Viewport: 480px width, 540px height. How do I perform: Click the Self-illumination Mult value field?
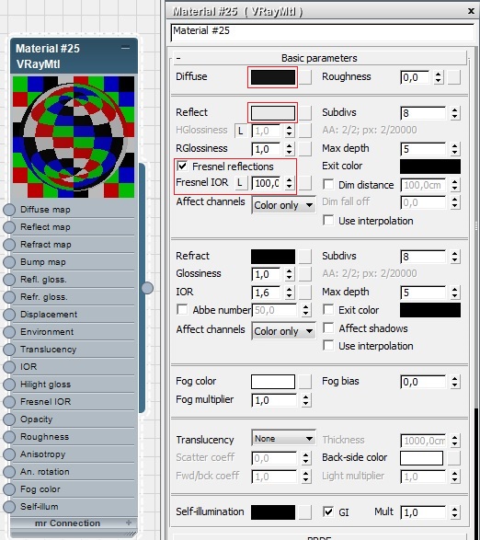coord(424,512)
